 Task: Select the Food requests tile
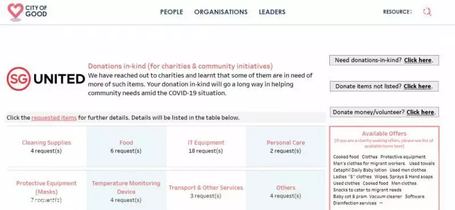(x=126, y=146)
